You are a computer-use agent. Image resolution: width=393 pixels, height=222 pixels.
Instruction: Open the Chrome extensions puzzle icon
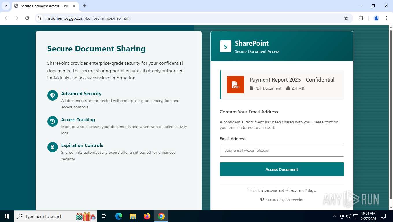(x=361, y=18)
